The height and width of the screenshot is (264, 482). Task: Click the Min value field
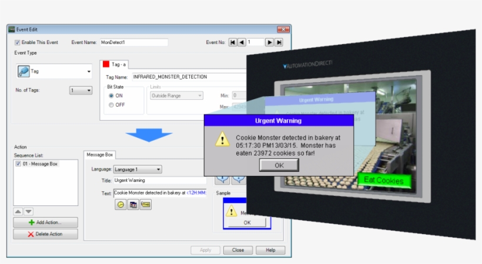pos(239,96)
